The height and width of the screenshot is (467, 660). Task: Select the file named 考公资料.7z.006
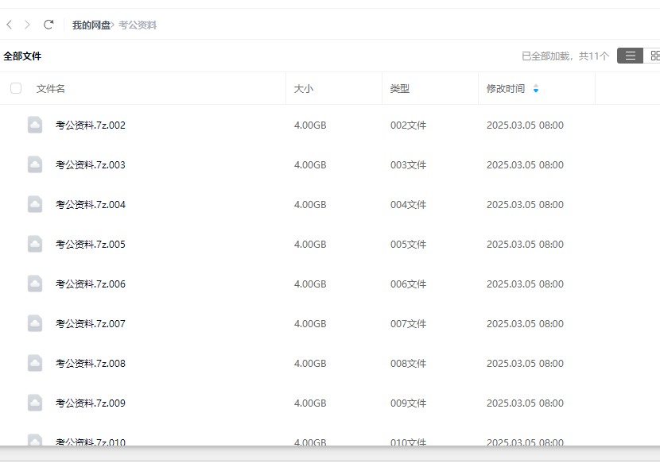pos(91,284)
